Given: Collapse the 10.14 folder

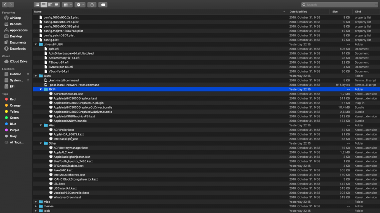Looking at the screenshot, I should [41, 89].
